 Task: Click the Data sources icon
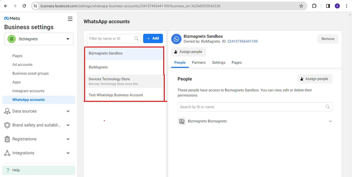(7, 111)
